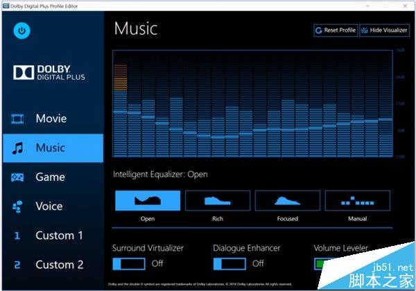The height and width of the screenshot is (291, 416).
Task: Click the round power button icon
Action: (21, 30)
